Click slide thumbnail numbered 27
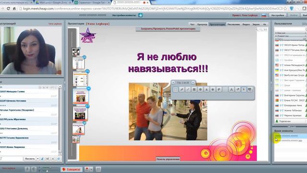 80,114
